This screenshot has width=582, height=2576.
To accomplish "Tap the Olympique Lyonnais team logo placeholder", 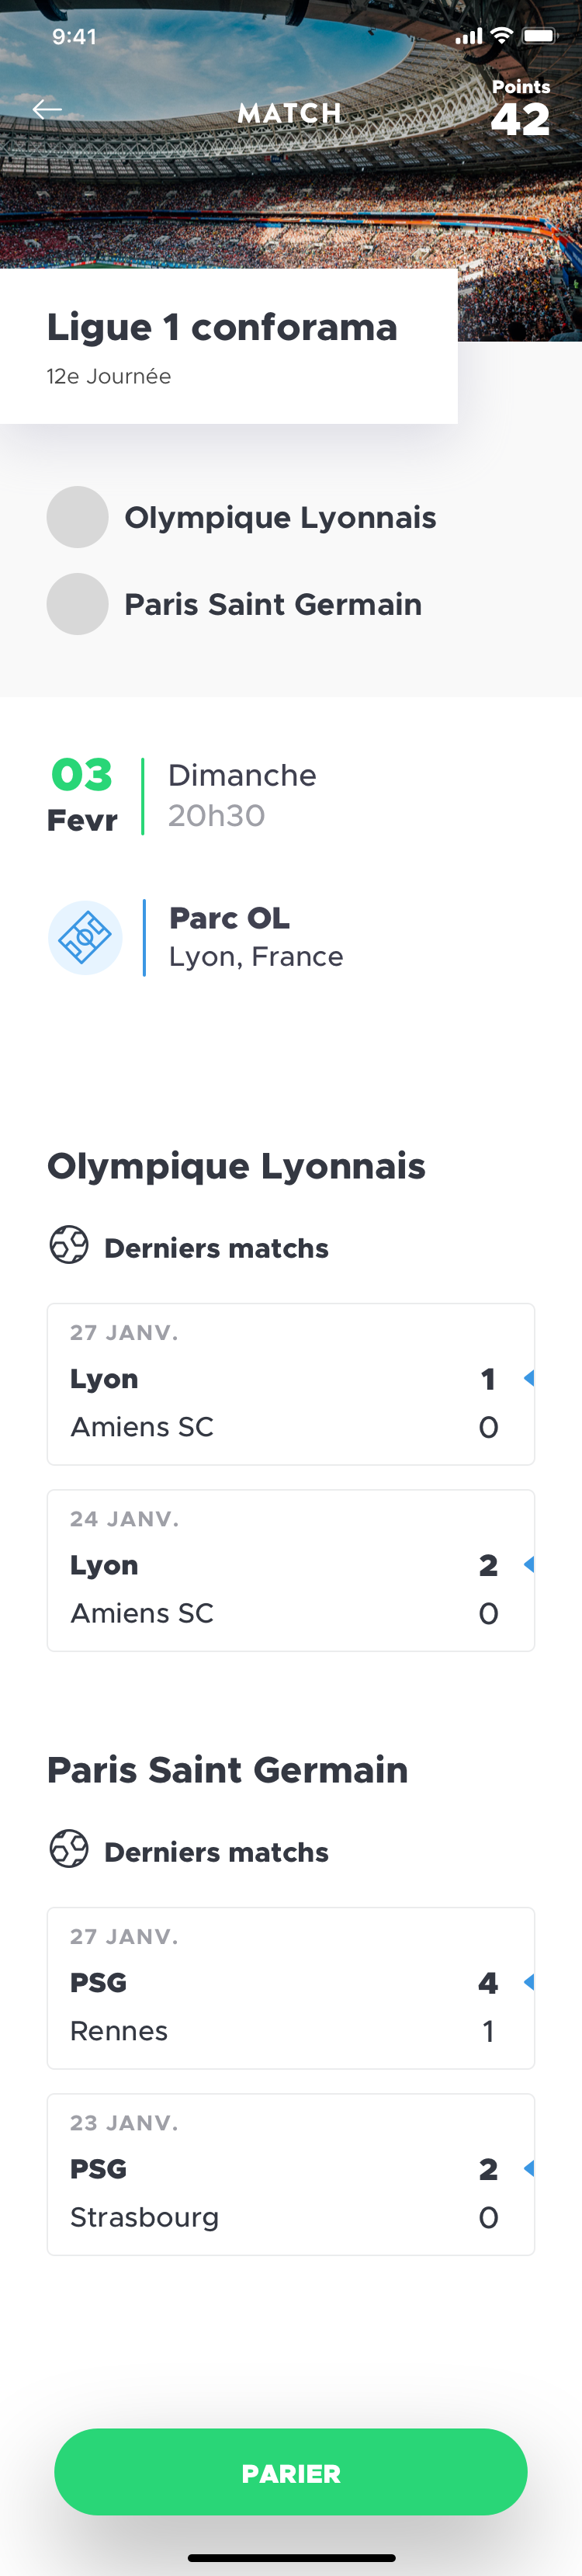I will tap(78, 517).
